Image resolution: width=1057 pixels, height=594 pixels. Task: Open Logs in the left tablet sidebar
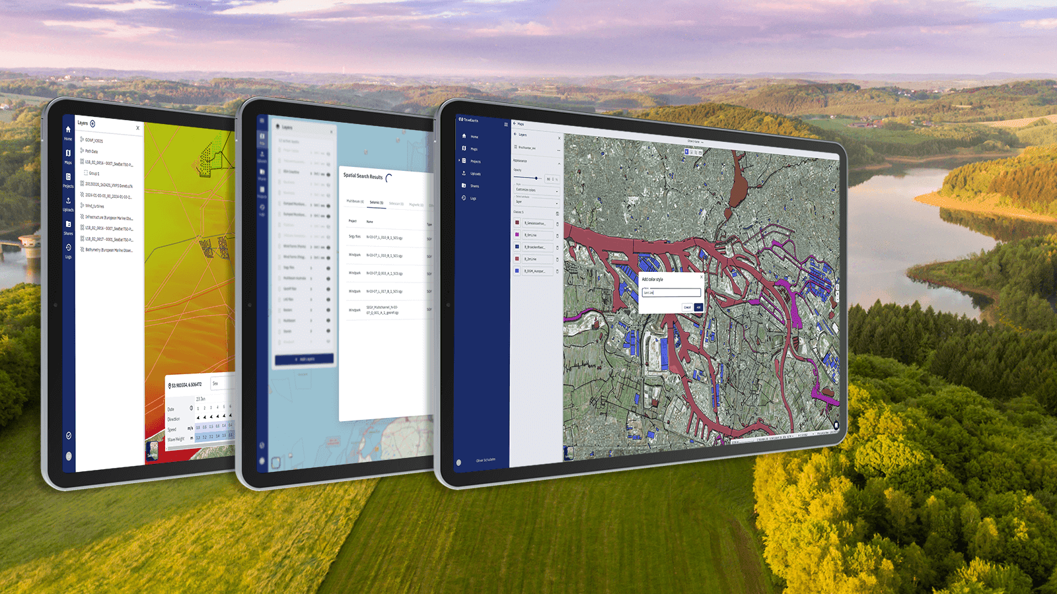[x=68, y=251]
